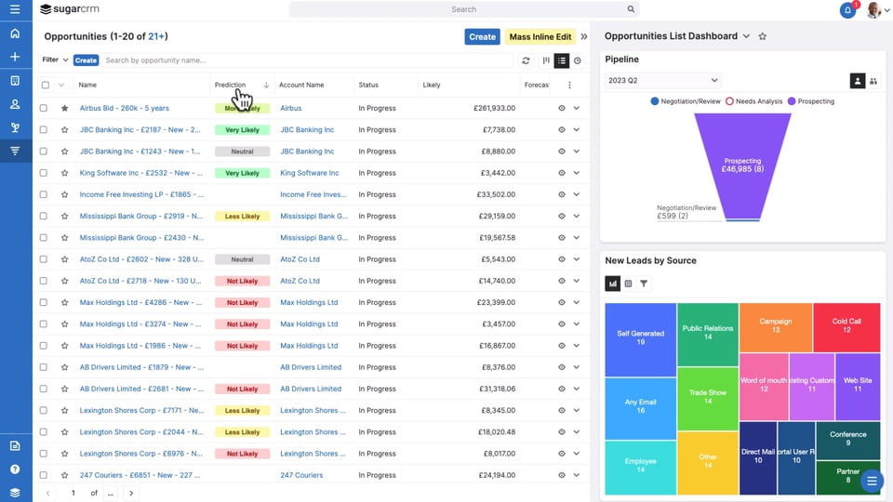Toggle Needs Analysis legend swatch
This screenshot has width=893, height=502.
[x=729, y=101]
